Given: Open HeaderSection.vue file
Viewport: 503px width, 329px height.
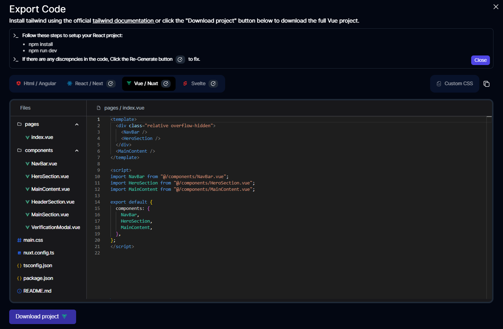Looking at the screenshot, I should [53, 202].
